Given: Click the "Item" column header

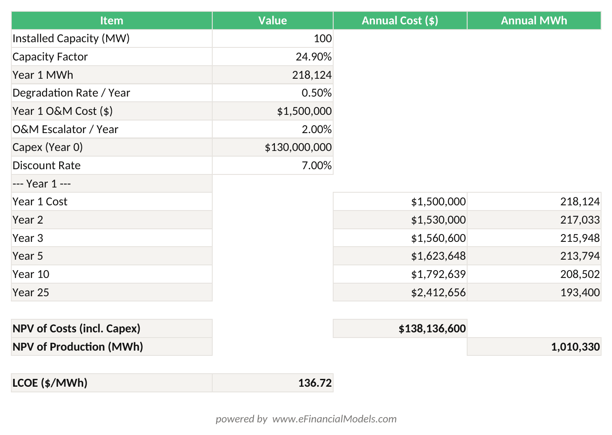Looking at the screenshot, I should (x=112, y=20).
